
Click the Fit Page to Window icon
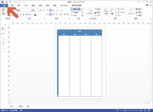145,110
